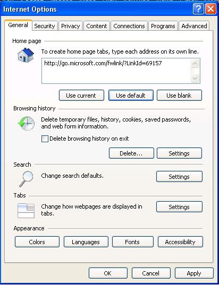
Task: Click the Search magnifying glass icon
Action: coord(26,179)
